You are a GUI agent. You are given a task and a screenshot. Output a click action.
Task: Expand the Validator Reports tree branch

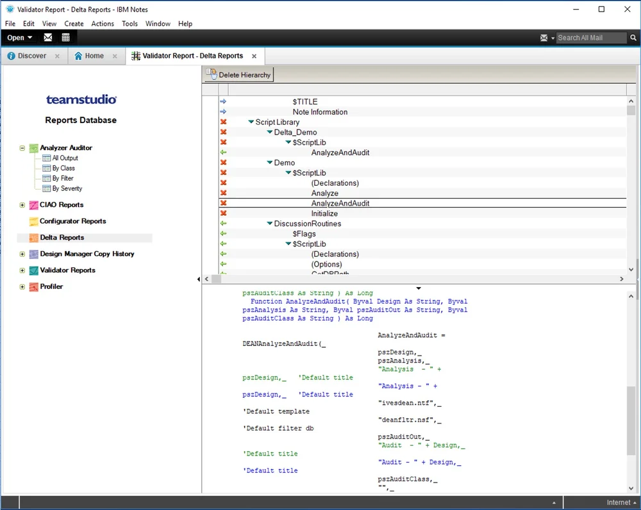click(21, 270)
